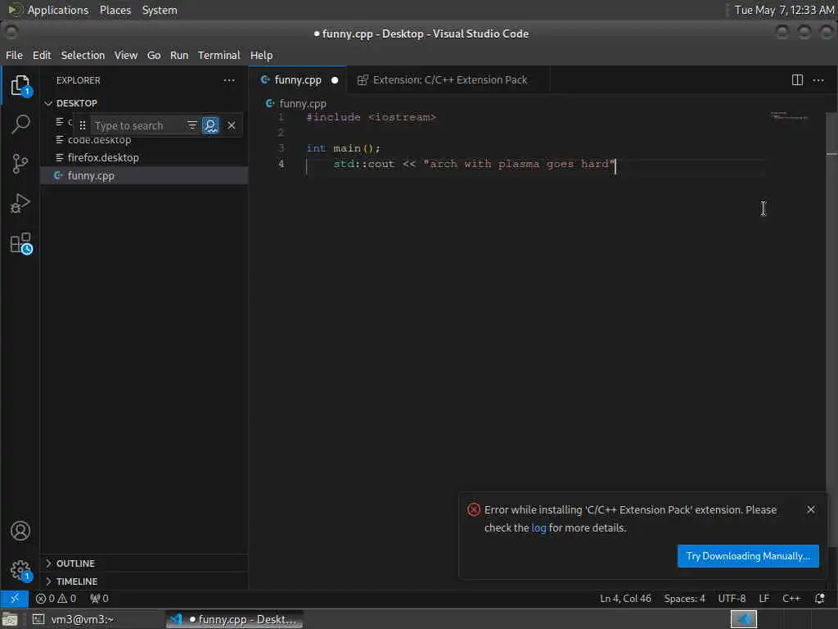Close the explorer tree search widget
This screenshot has width=838, height=629.
point(232,125)
